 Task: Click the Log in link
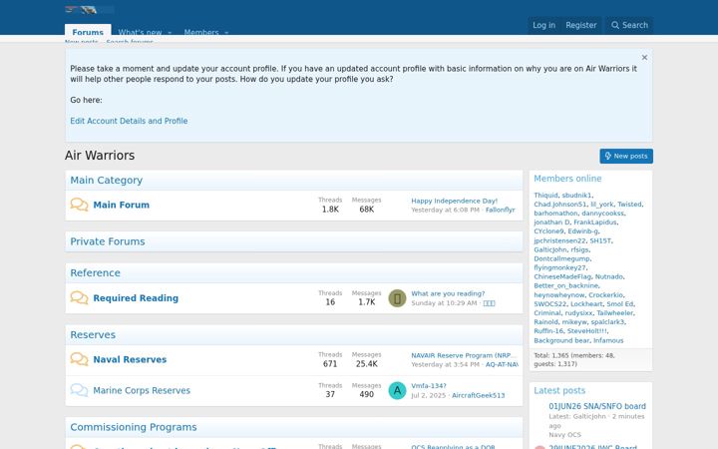(543, 25)
